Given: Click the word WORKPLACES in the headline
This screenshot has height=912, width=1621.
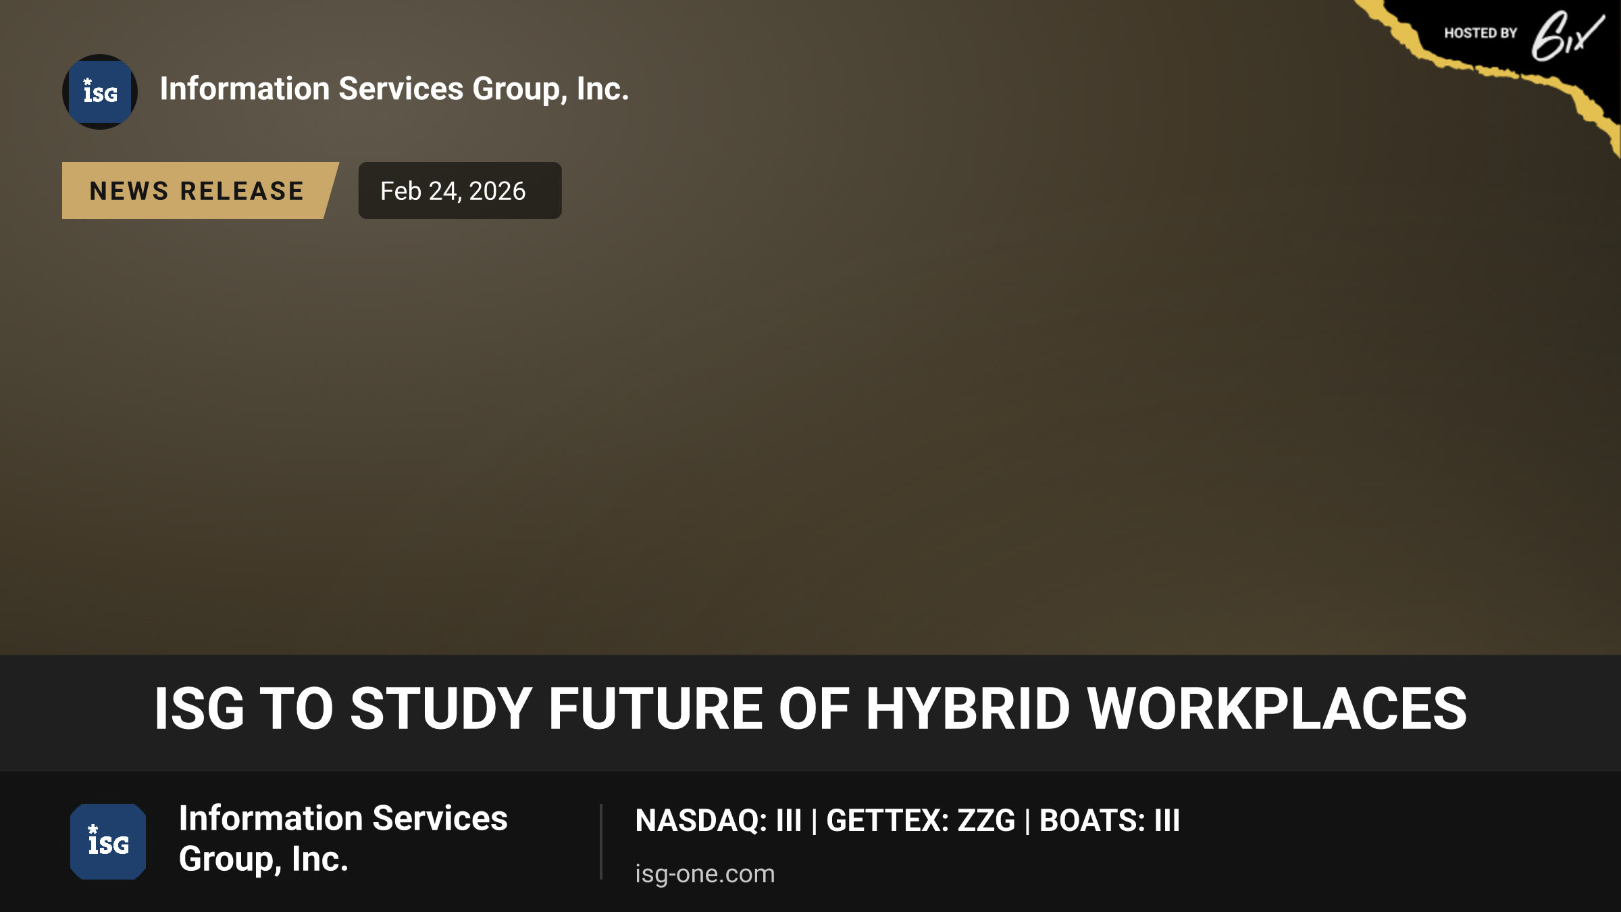Looking at the screenshot, I should 1277,708.
